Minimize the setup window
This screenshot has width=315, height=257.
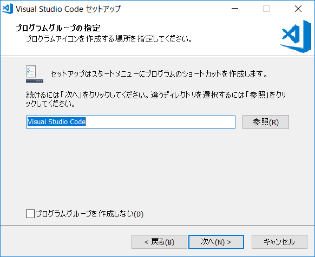coord(235,9)
